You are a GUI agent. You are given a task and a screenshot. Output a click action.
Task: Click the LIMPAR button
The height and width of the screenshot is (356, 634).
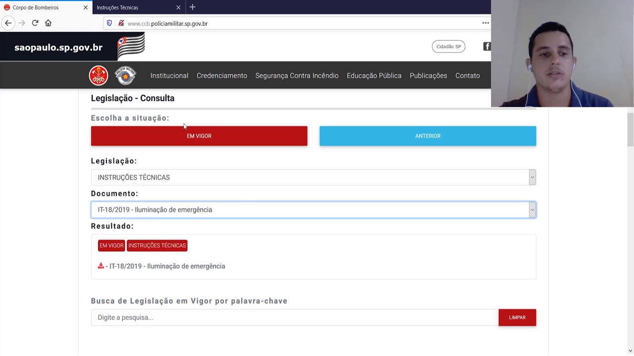[517, 317]
